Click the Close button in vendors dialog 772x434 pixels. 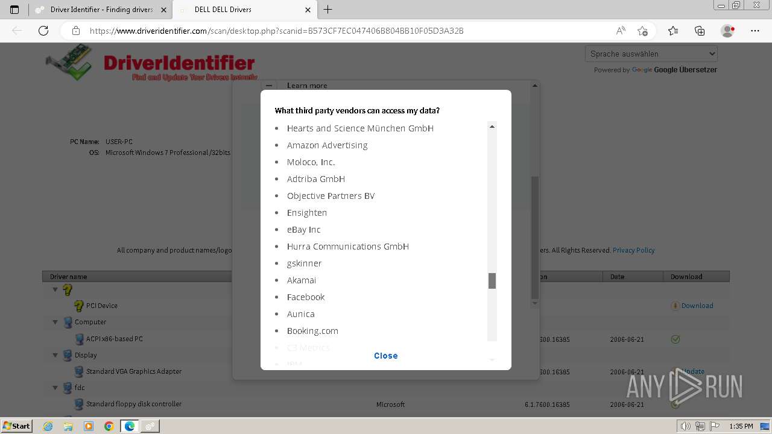(386, 356)
